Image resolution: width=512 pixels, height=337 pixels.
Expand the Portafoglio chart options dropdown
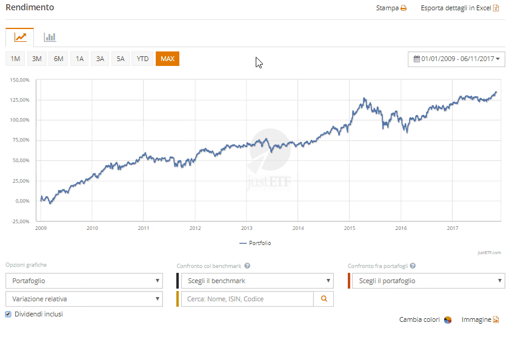coord(84,281)
